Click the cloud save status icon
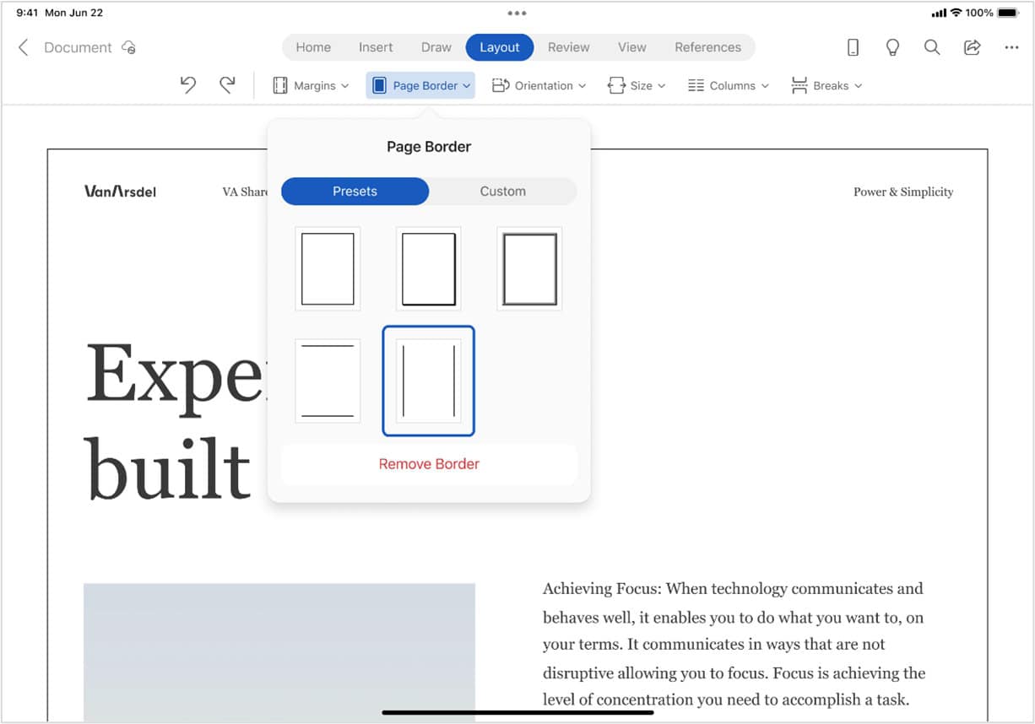The image size is (1035, 724). [x=129, y=48]
